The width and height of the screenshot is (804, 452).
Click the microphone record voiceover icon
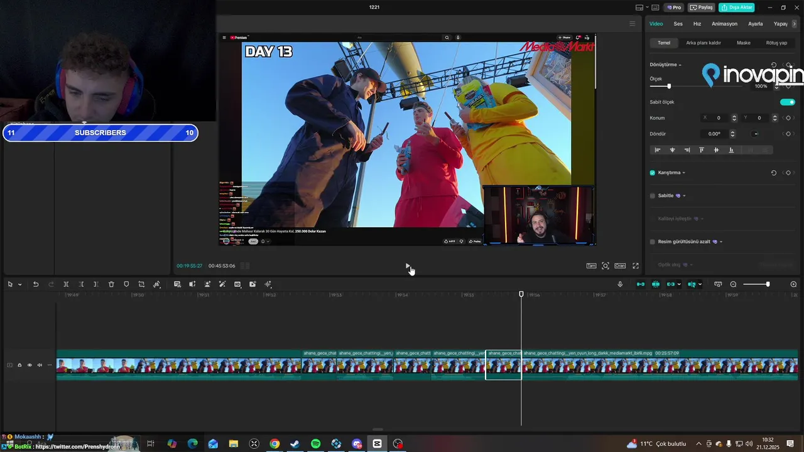coord(620,284)
